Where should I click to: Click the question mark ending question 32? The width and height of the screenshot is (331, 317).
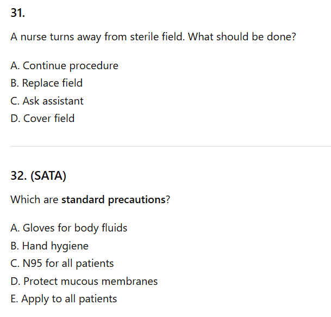[x=167, y=200]
